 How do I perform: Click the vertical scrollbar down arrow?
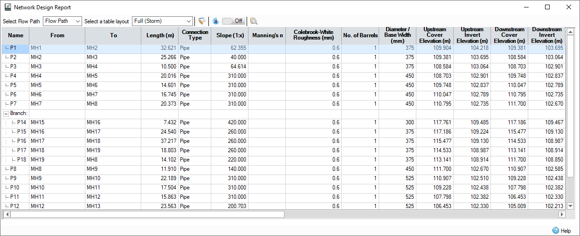569,206
